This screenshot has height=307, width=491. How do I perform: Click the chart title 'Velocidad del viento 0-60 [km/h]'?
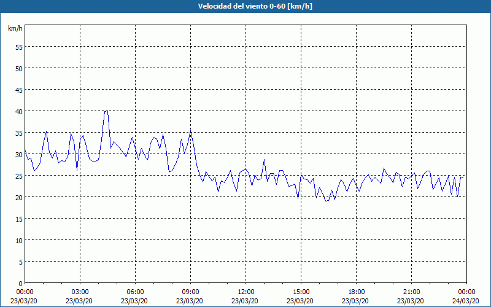(x=255, y=6)
